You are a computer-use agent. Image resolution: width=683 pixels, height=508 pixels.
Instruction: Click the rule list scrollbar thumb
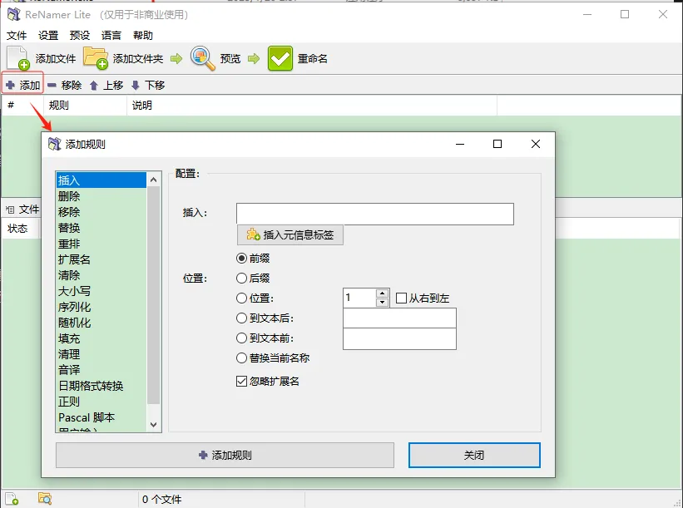(x=153, y=295)
